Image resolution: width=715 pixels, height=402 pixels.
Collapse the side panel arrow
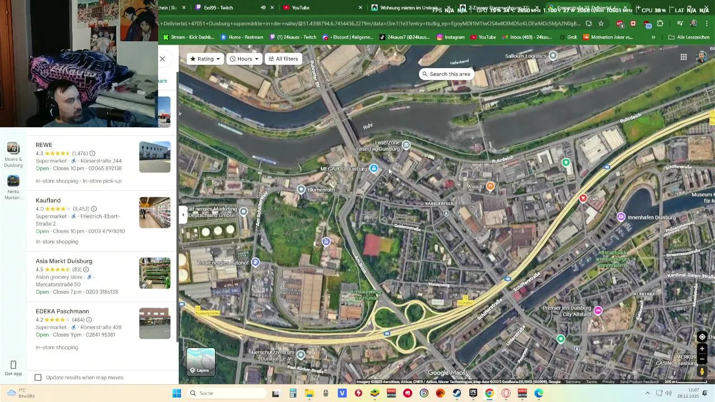point(183,214)
